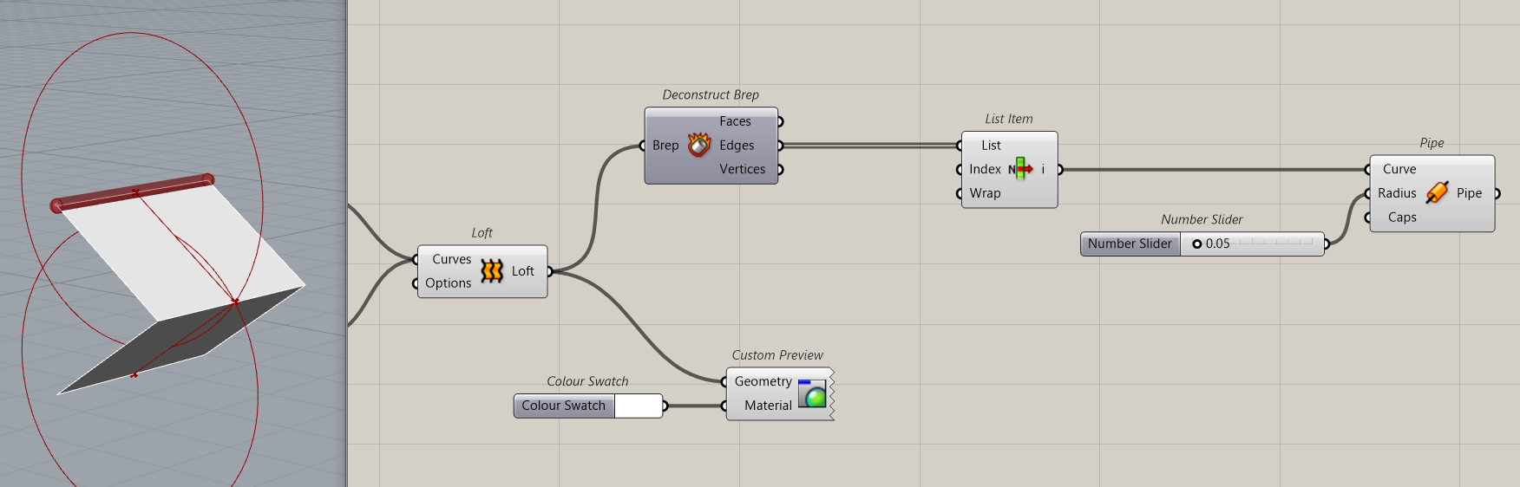
Task: Click the Number Slider name label
Action: [1130, 243]
